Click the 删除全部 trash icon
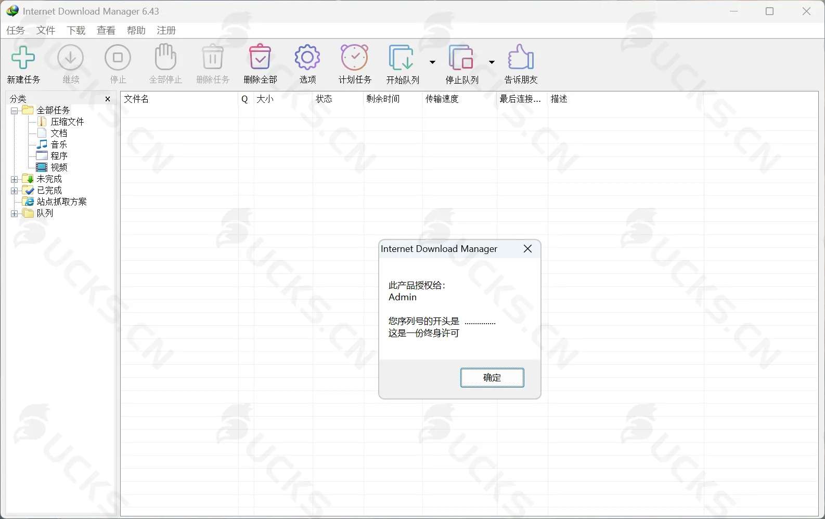825x519 pixels. pos(260,57)
